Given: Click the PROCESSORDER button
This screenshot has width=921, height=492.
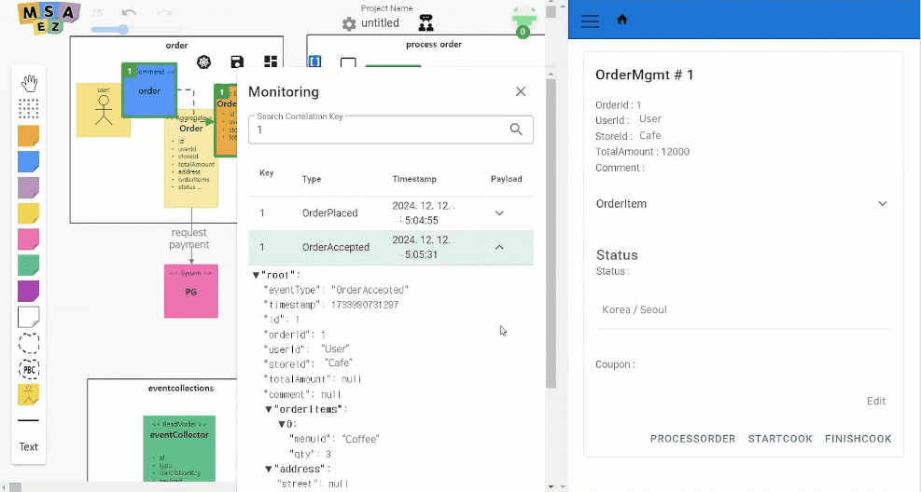Looking at the screenshot, I should tap(692, 439).
